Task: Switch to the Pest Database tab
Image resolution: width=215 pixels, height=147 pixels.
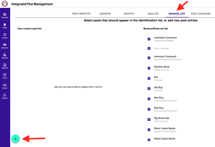Action: pos(201,14)
